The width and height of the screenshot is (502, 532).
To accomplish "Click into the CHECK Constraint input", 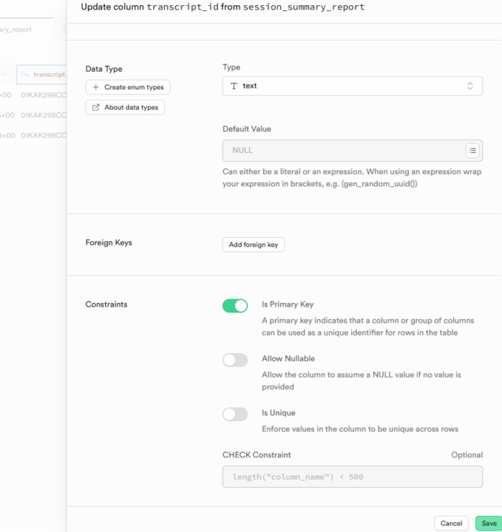I will pyautogui.click(x=352, y=477).
